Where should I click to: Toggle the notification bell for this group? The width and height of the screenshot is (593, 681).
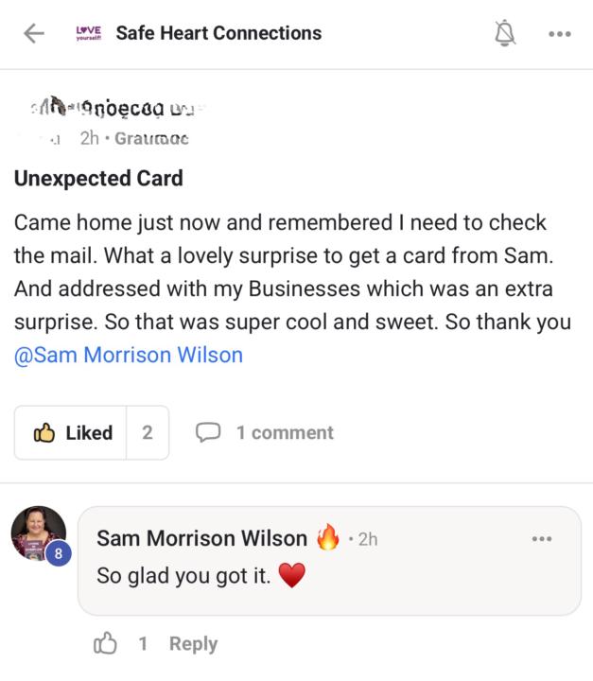coord(506,34)
